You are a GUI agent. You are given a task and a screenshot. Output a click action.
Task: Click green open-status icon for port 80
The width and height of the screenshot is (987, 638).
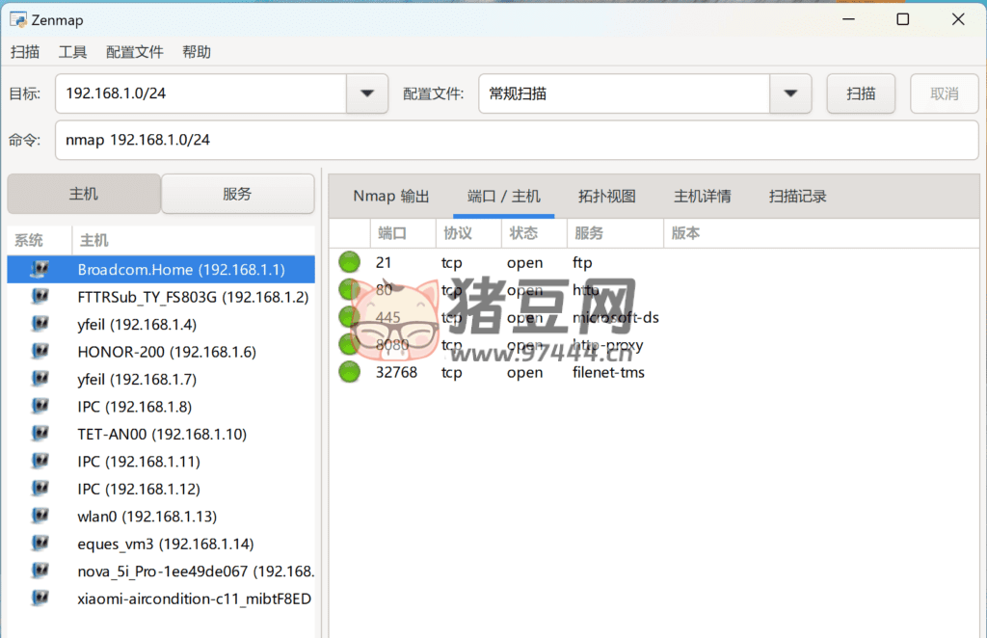[349, 289]
